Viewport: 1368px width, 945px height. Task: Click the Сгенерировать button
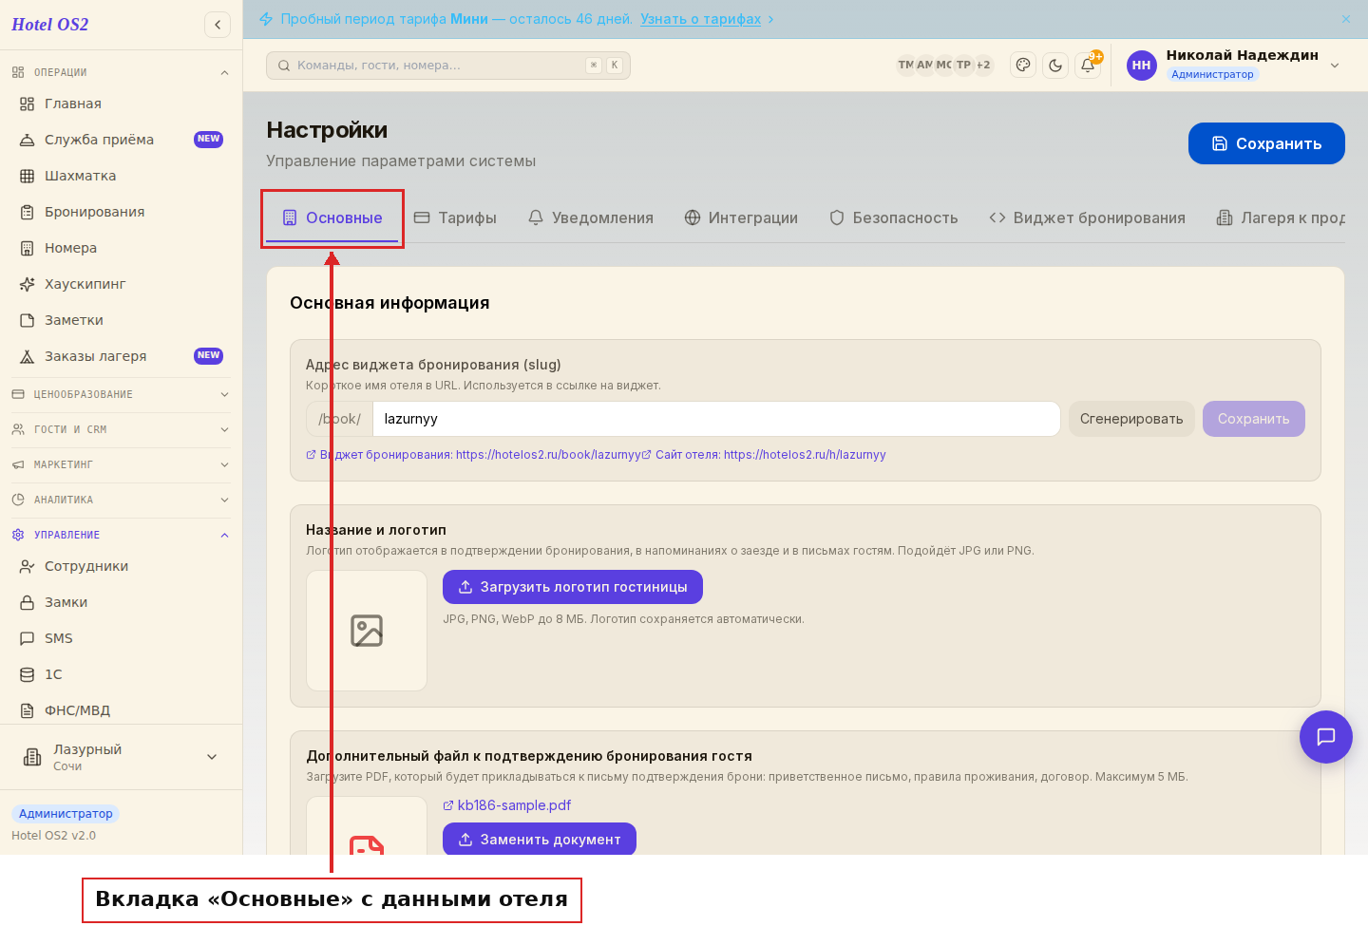(1131, 419)
